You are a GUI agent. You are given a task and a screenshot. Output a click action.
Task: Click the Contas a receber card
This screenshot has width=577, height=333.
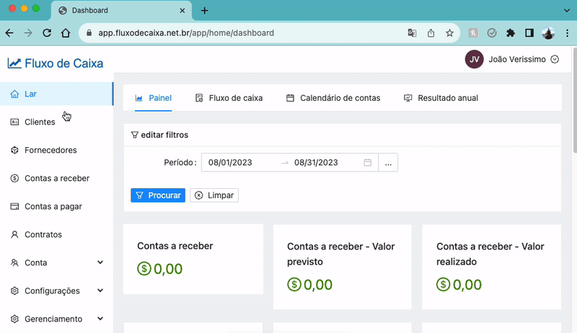pyautogui.click(x=193, y=259)
